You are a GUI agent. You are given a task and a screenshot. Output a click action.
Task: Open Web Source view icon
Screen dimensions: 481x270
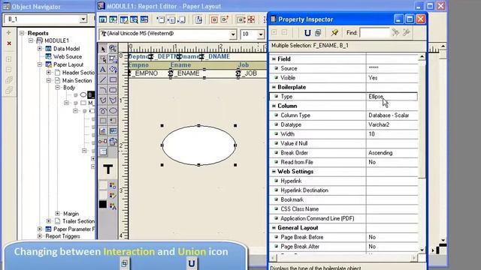click(x=113, y=19)
